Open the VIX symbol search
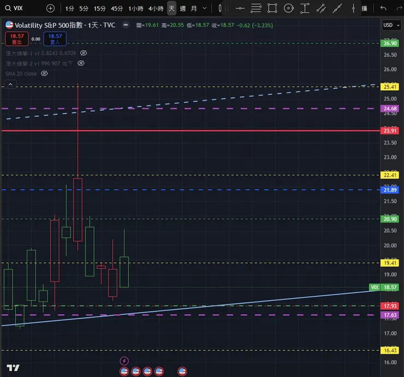The image size is (404, 377). [x=14, y=8]
